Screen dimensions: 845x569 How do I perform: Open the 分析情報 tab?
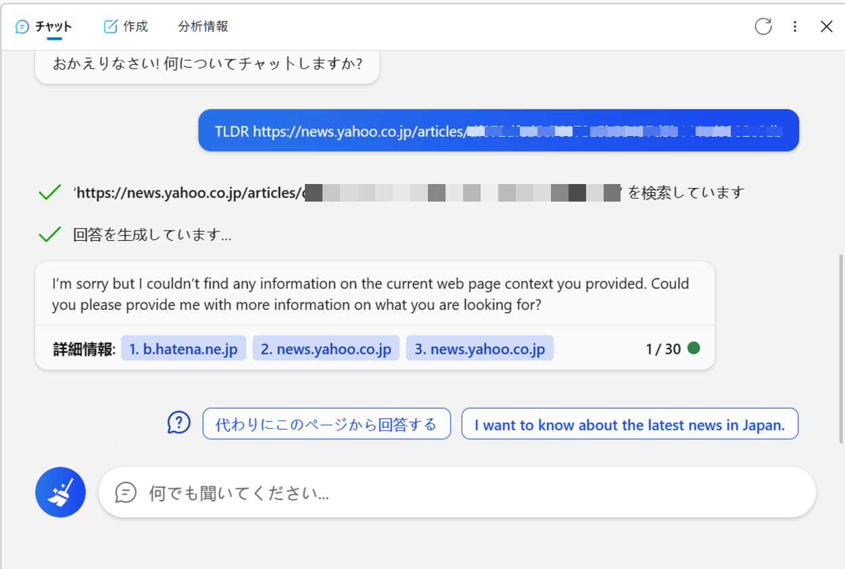(202, 26)
